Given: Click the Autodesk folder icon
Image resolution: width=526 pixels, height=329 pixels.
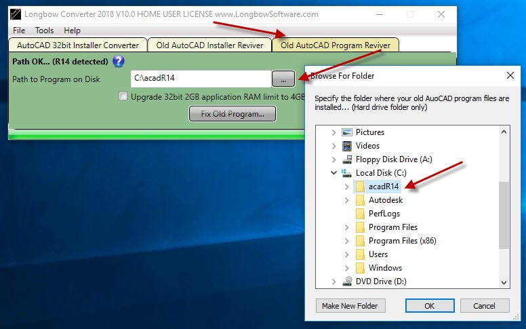Looking at the screenshot, I should pyautogui.click(x=360, y=200).
